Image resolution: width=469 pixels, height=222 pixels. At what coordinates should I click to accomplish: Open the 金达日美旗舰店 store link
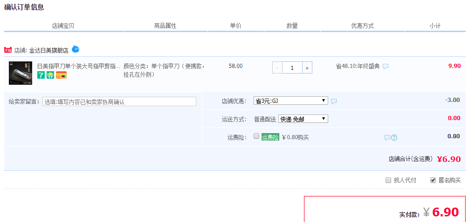(49, 50)
